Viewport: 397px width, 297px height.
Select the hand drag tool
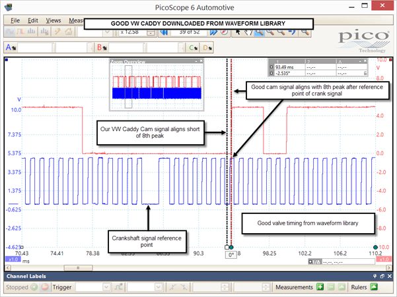click(x=248, y=32)
